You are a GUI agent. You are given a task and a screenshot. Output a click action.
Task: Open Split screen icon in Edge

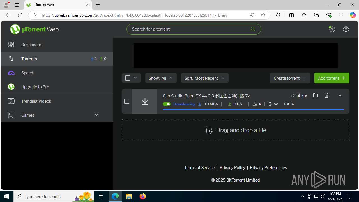pos(291,15)
